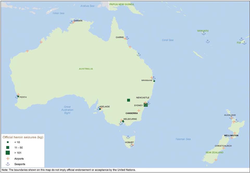Click the airport marker beside Canberra
This screenshot has width=250, height=173.
[x=139, y=110]
